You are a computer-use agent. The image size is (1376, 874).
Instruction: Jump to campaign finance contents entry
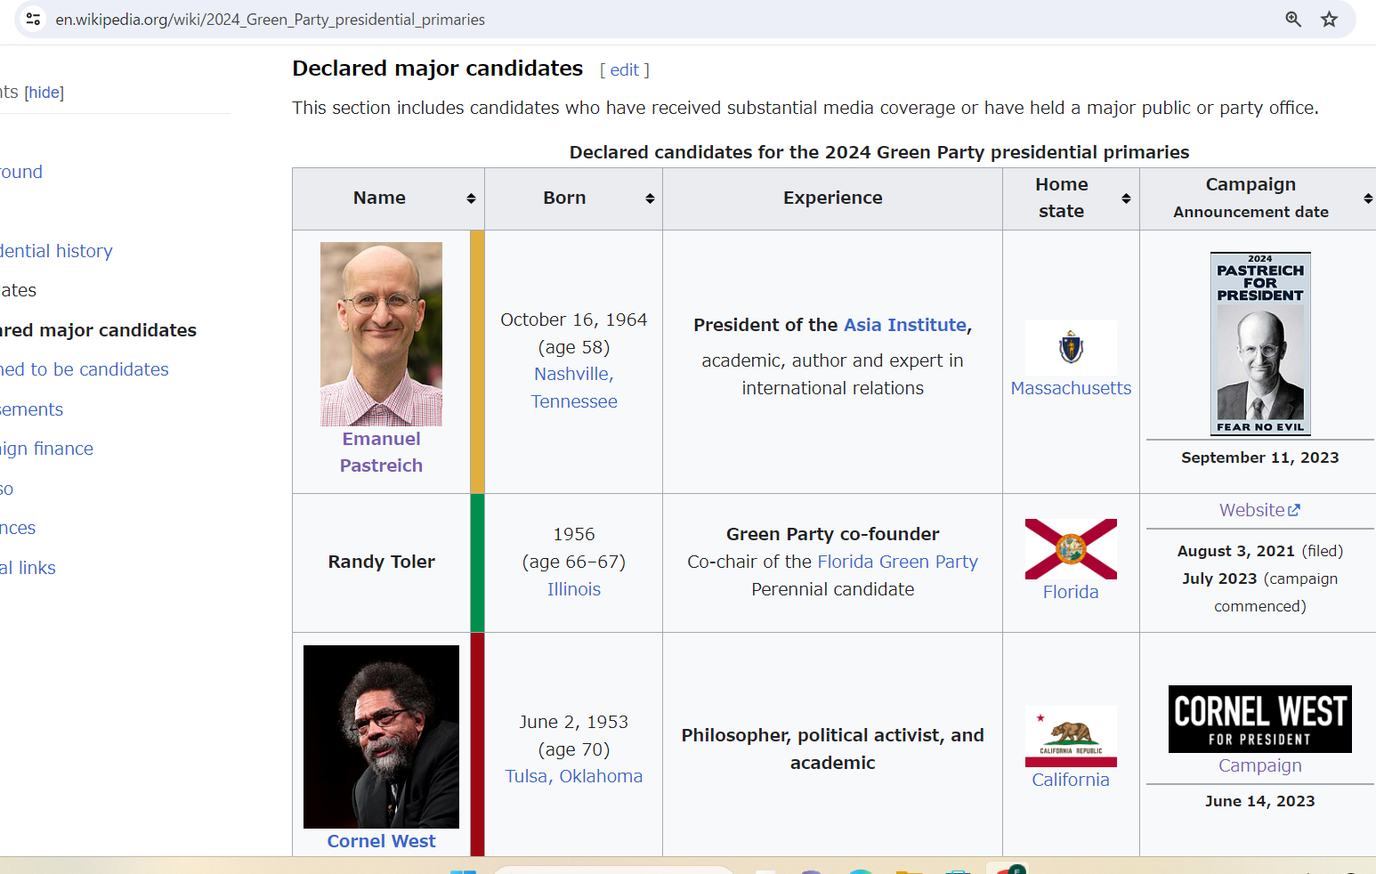46,449
